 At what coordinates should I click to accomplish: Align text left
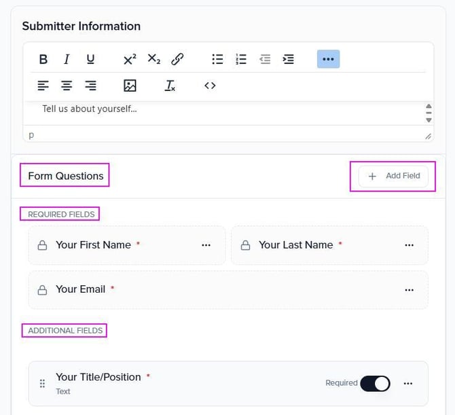[43, 86]
